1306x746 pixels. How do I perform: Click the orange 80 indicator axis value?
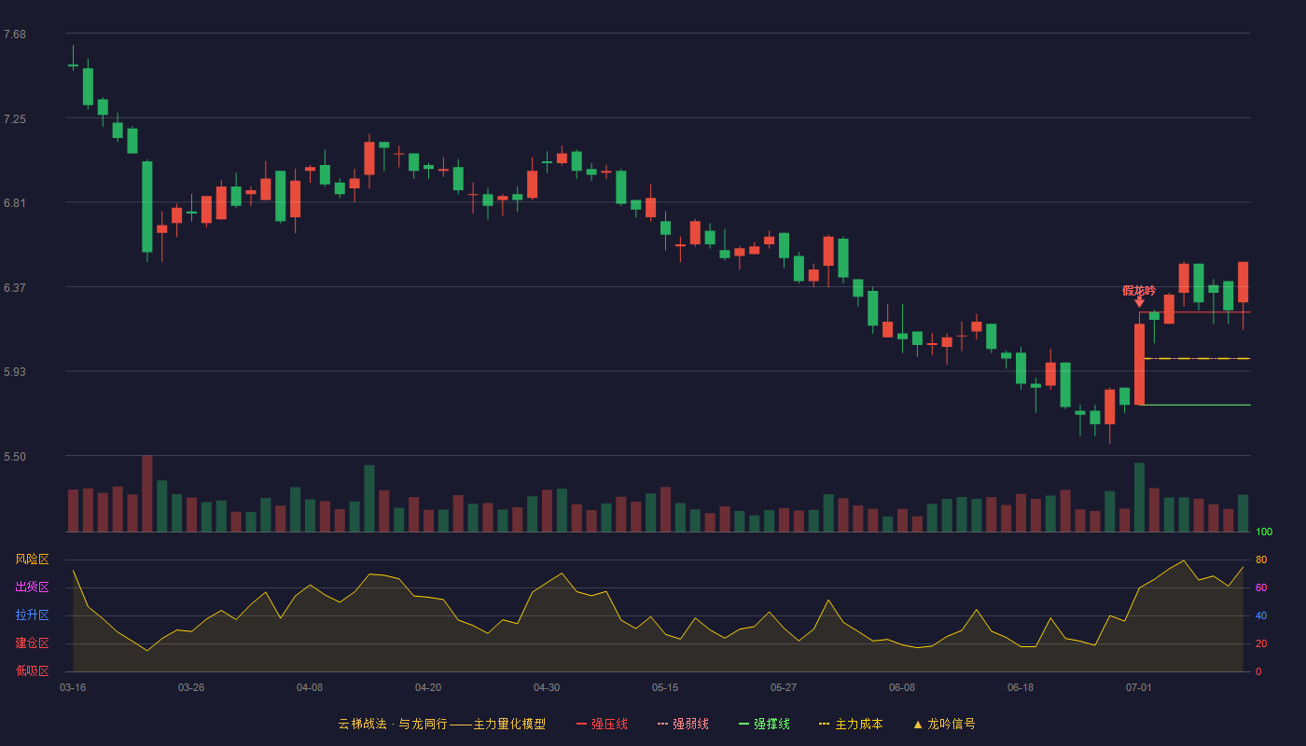pyautogui.click(x=1261, y=559)
